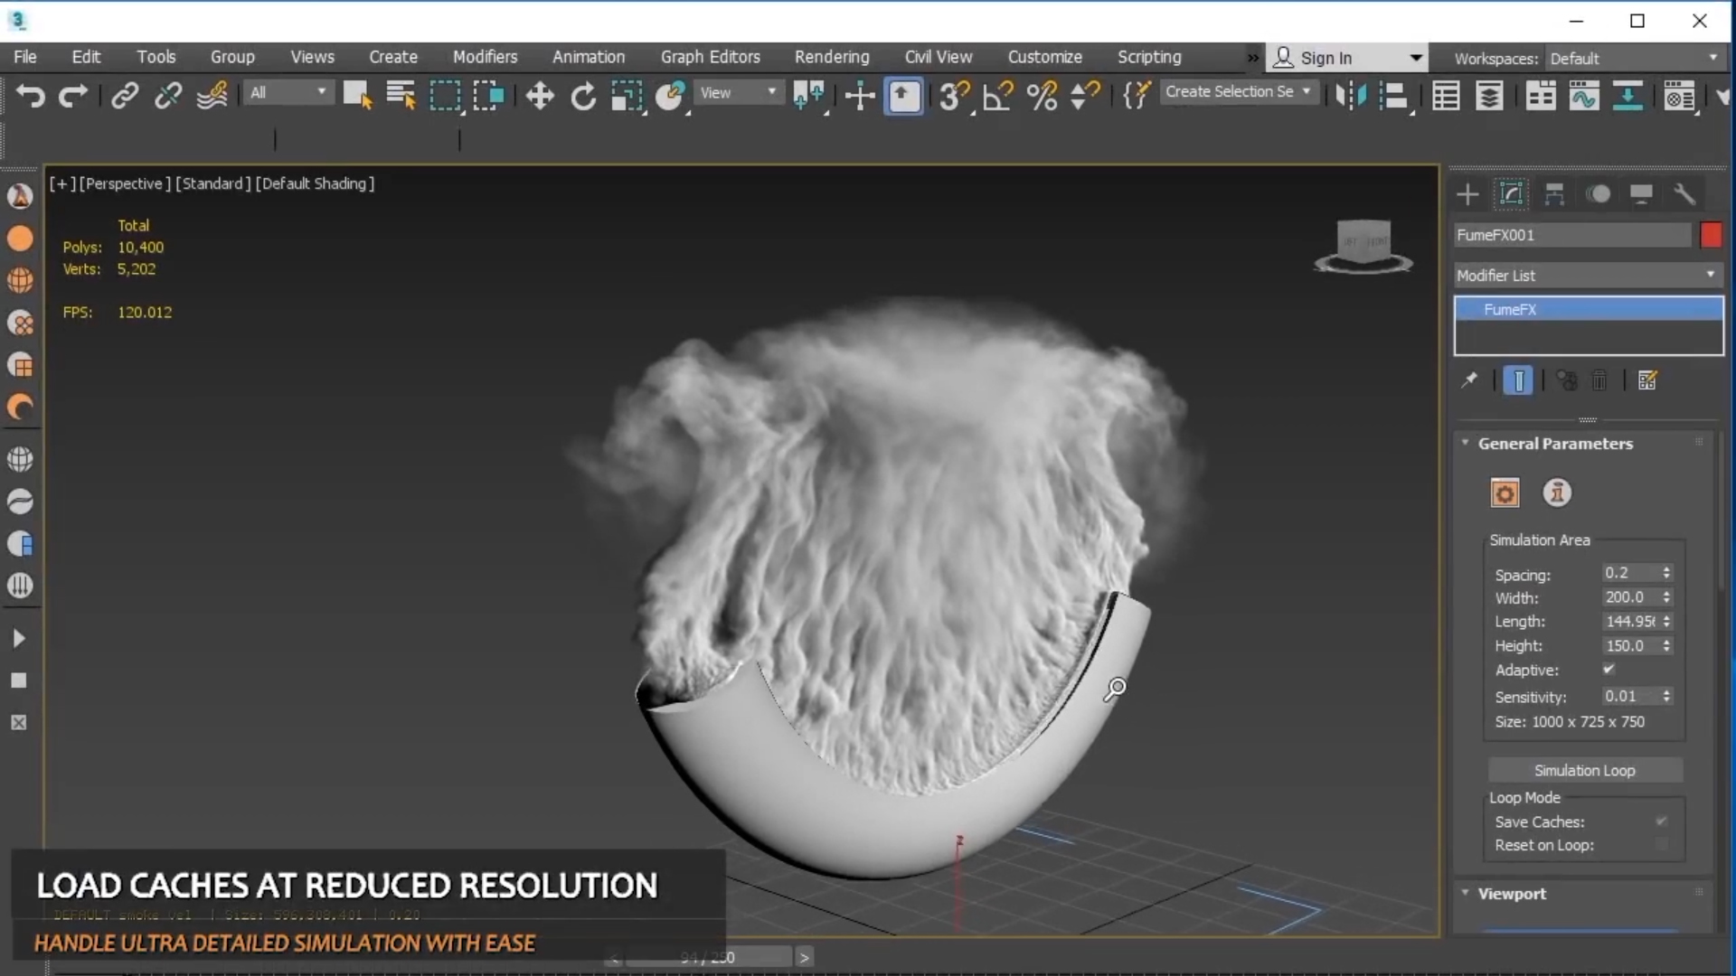The image size is (1736, 976).
Task: Open the Utilities wrench panel tab
Action: pos(1684,194)
